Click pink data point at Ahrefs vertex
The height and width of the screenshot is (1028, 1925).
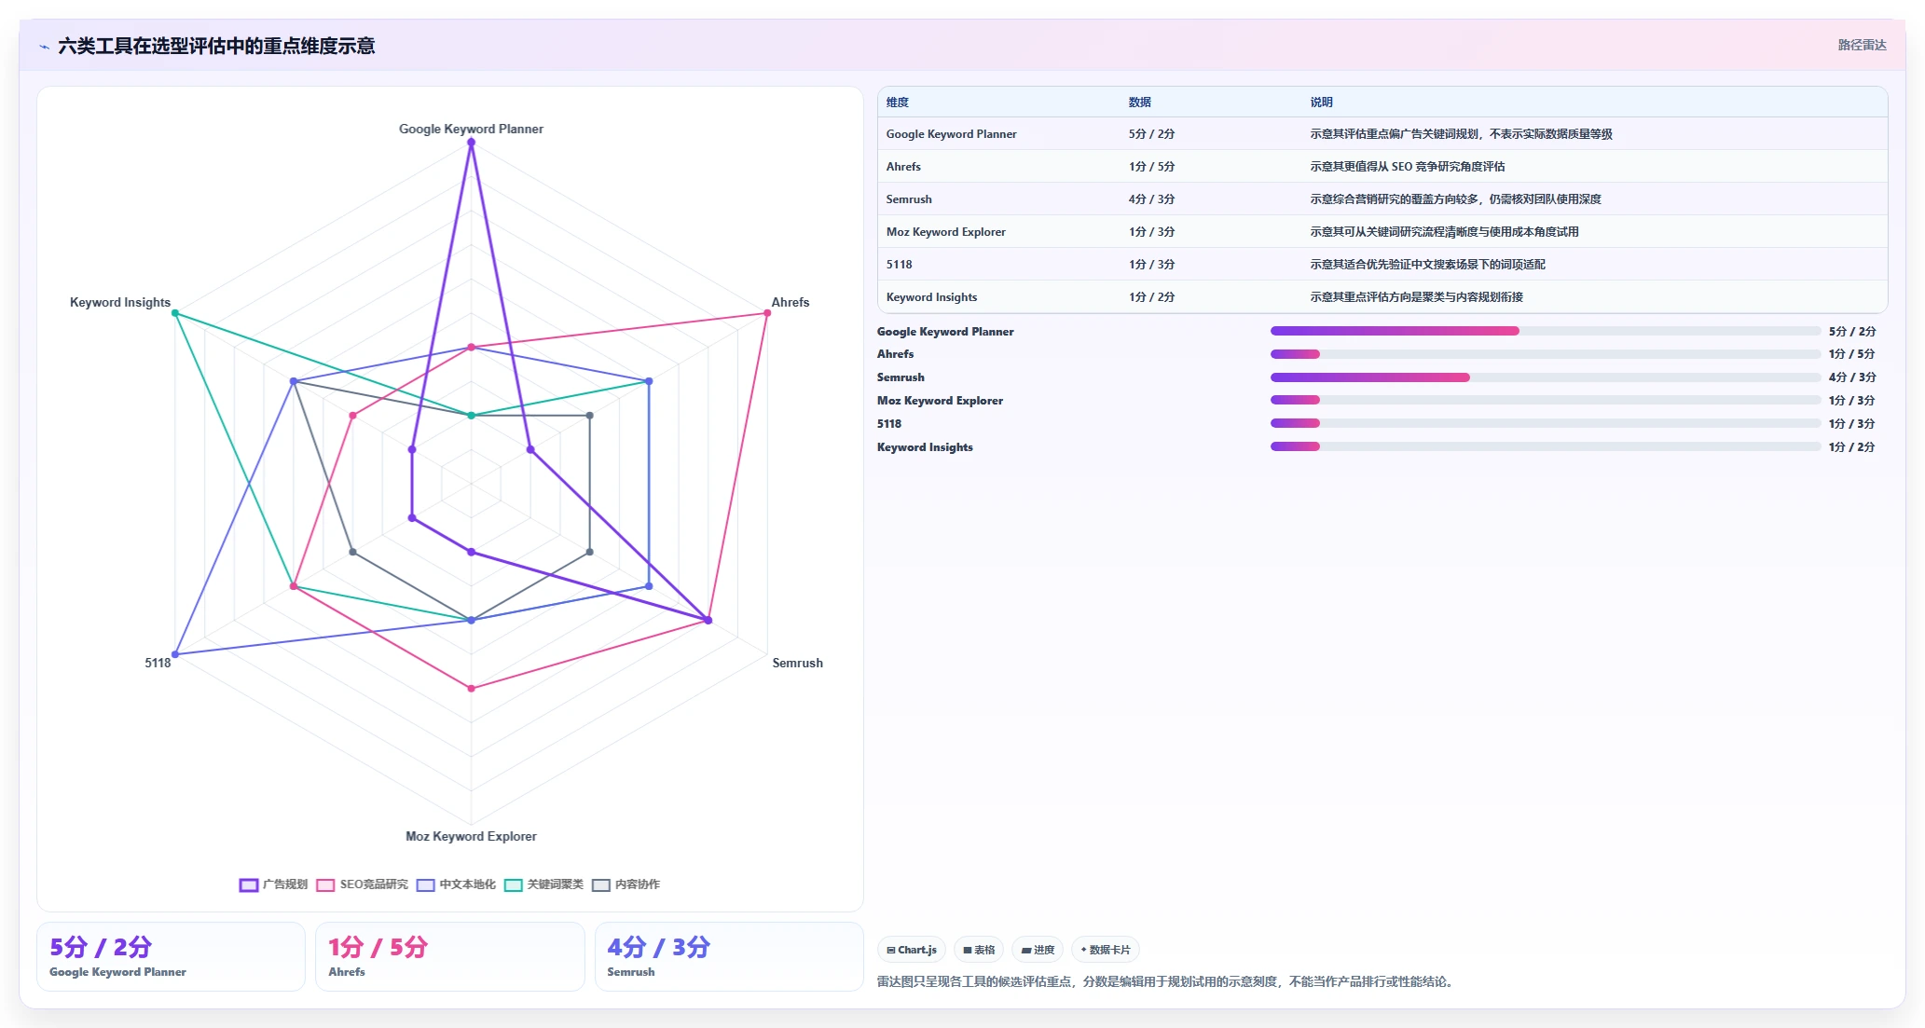pyautogui.click(x=767, y=313)
